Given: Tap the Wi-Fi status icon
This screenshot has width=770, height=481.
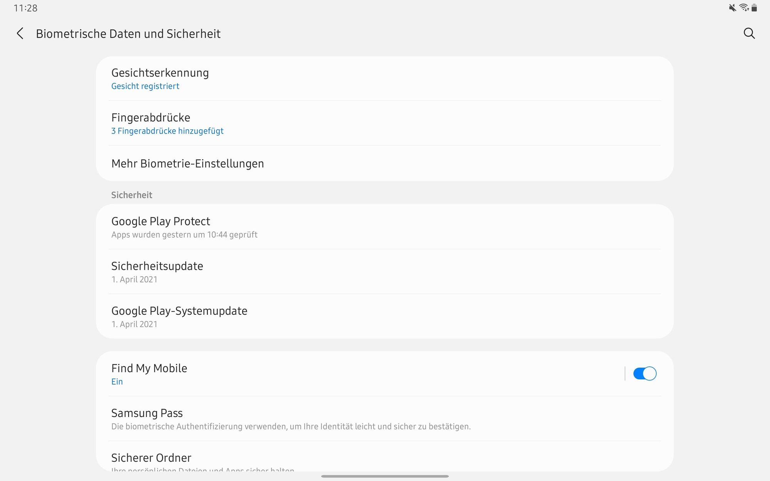Looking at the screenshot, I should pos(744,8).
